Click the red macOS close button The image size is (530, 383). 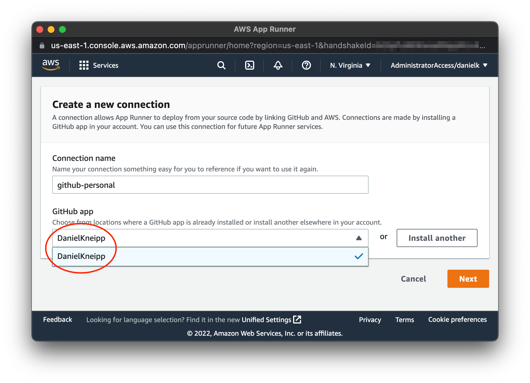[x=40, y=29]
